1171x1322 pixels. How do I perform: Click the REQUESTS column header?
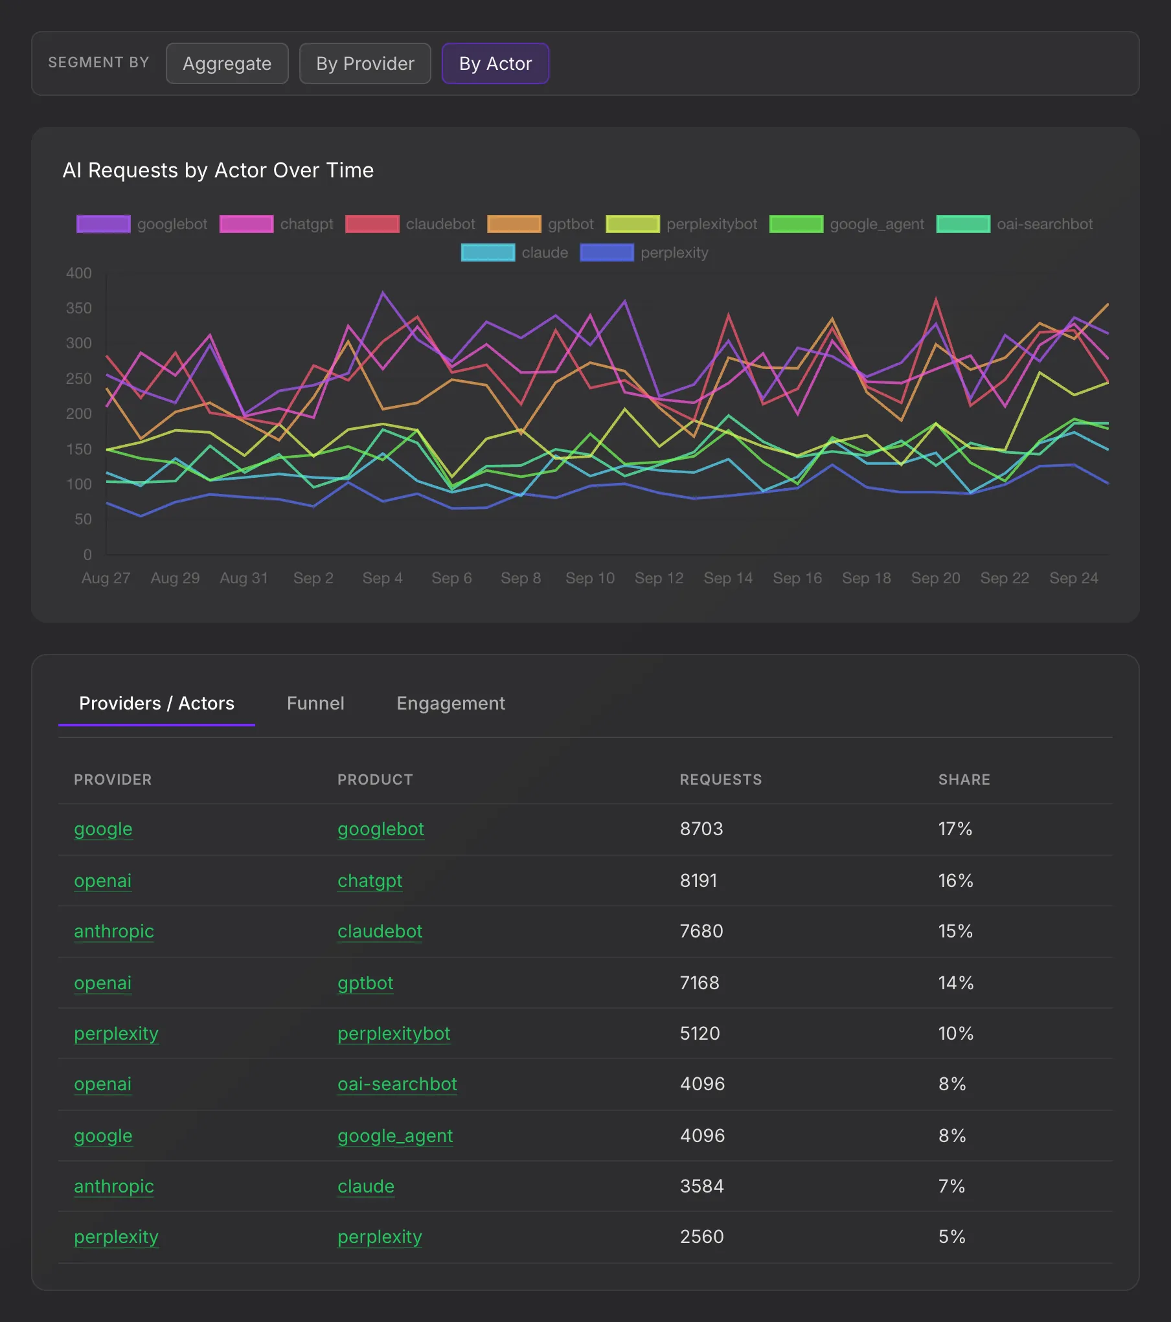pos(721,779)
